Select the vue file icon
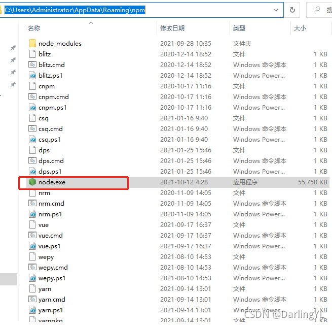 click(x=32, y=224)
